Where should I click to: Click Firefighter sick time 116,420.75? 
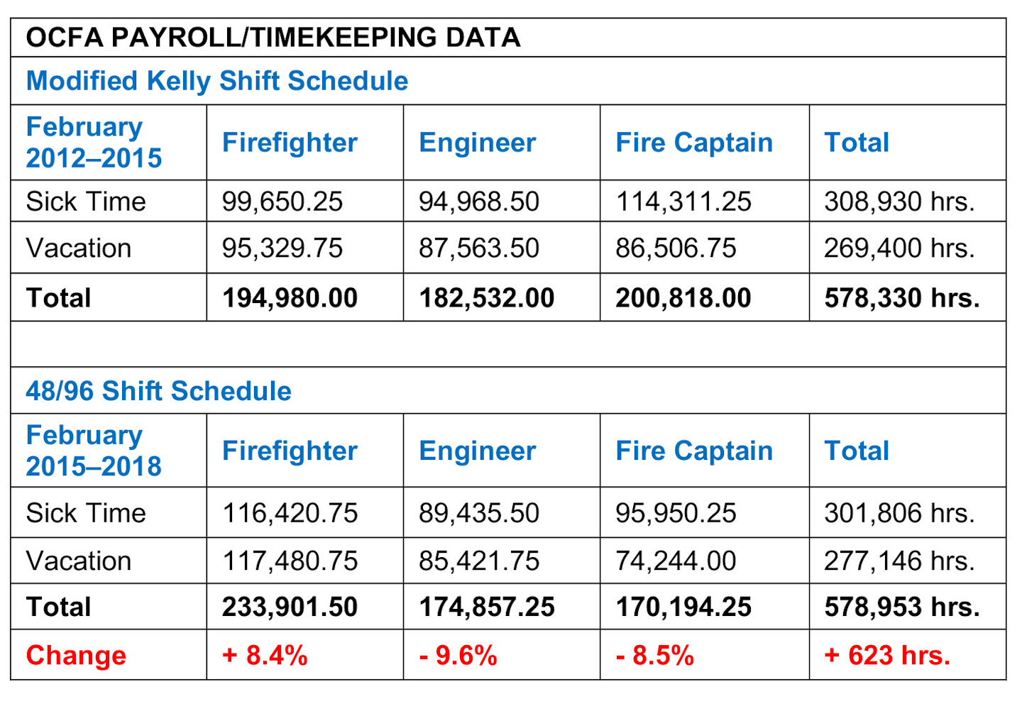pos(290,513)
